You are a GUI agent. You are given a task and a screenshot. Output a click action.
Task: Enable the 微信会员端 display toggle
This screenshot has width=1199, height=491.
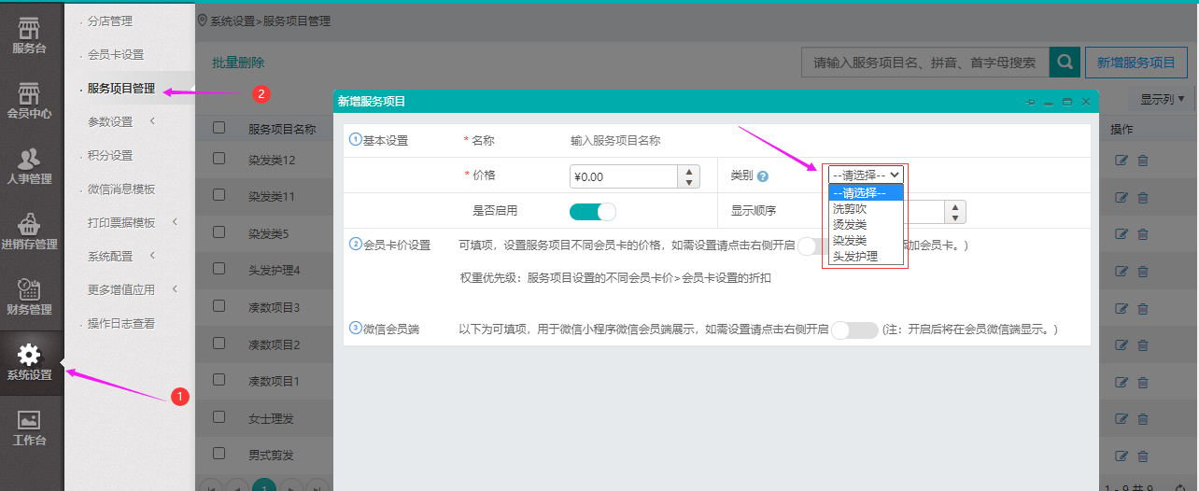coord(854,330)
